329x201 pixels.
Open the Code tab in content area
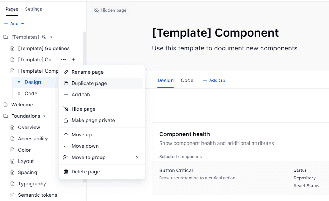(x=187, y=80)
